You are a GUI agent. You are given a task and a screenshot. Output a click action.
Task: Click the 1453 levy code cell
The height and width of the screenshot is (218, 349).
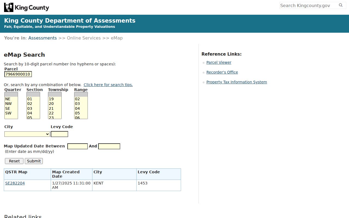158,185
